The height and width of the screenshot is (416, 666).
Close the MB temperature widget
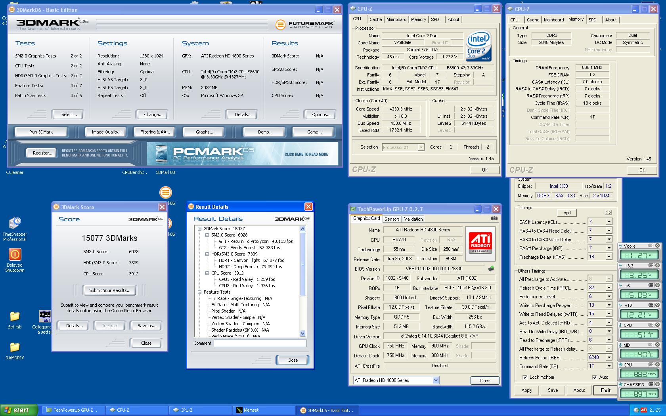tap(658, 345)
